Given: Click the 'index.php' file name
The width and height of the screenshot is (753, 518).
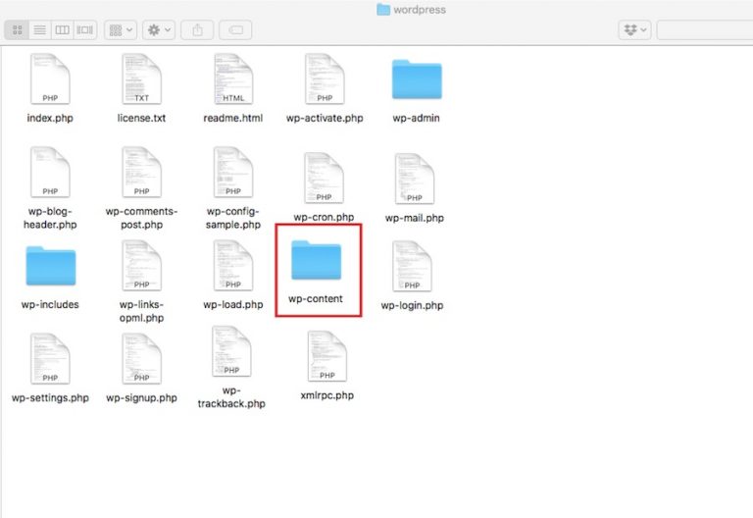Looking at the screenshot, I should pyautogui.click(x=50, y=118).
